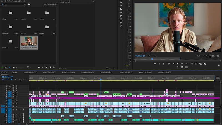Screen dimensions: 222x125
Task: Open comparison view in Program Monitor
Action: (186, 67)
